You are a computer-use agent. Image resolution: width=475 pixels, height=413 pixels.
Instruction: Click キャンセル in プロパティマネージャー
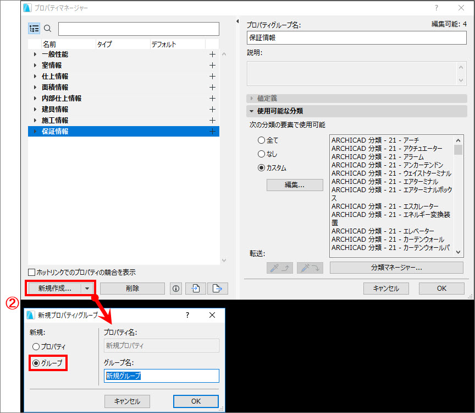click(x=386, y=289)
